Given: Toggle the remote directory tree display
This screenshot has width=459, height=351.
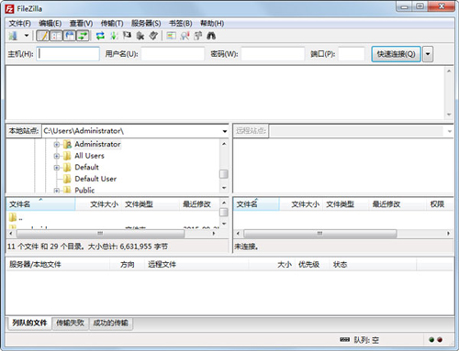Looking at the screenshot, I should click(70, 36).
